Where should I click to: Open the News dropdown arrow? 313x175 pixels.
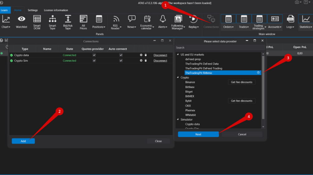tap(135, 27)
